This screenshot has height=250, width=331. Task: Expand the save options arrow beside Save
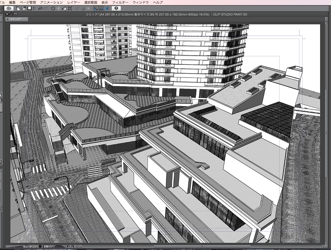[33, 8]
